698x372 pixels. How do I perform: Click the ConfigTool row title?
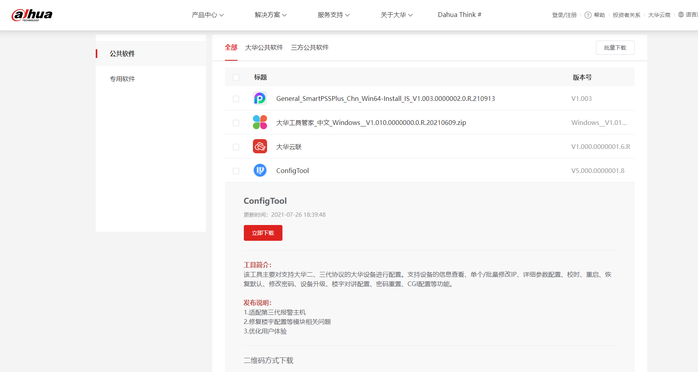293,171
